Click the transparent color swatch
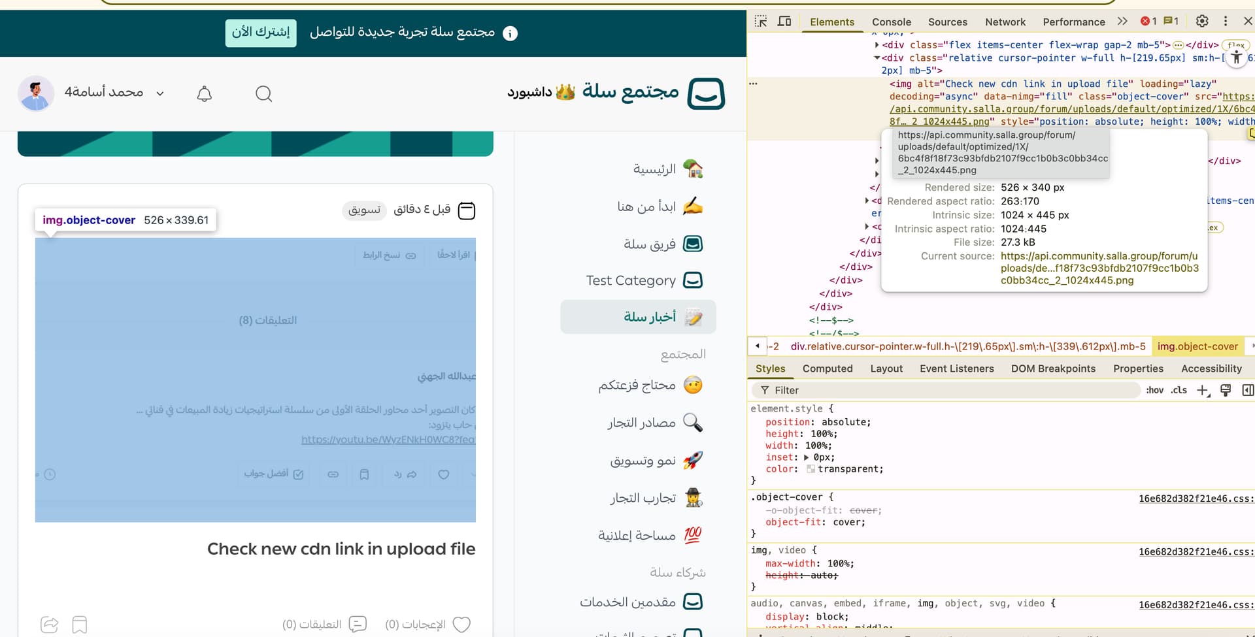 click(811, 469)
